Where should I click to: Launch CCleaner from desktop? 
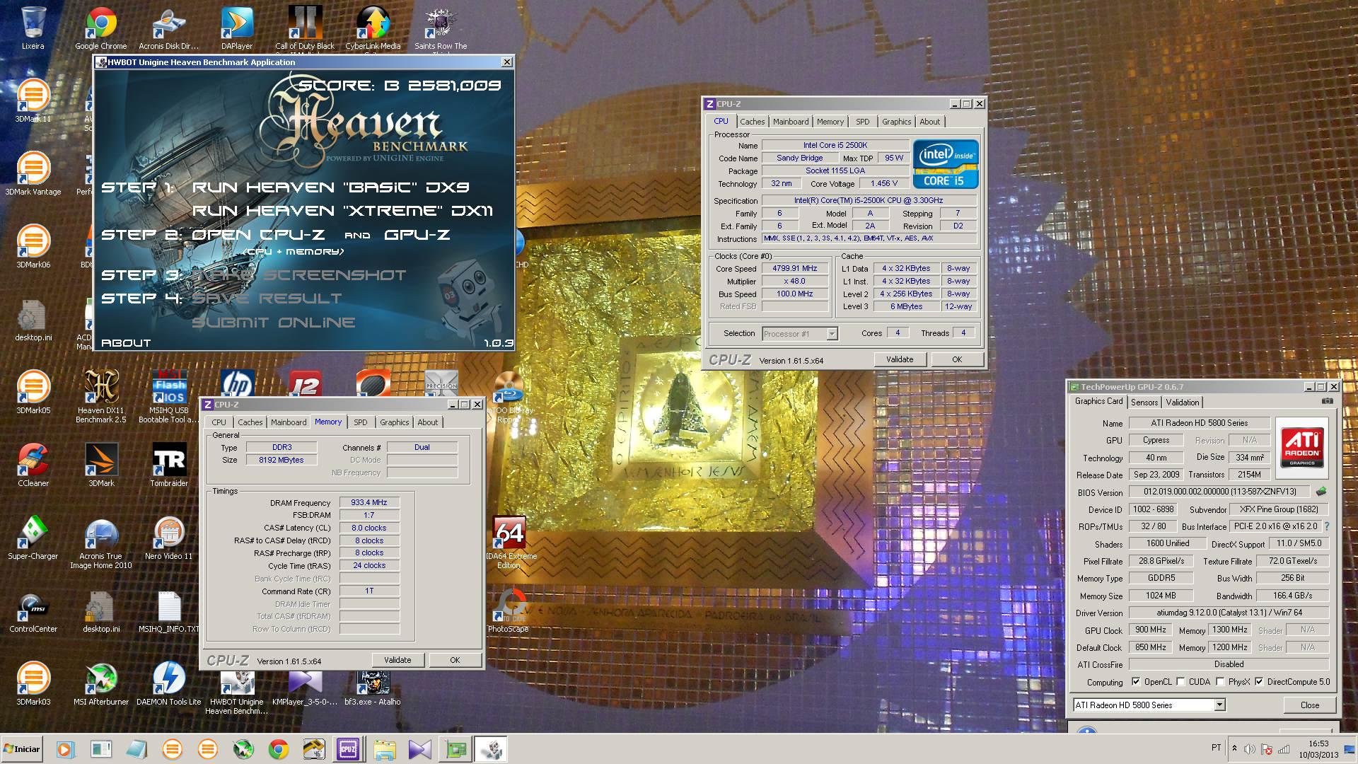click(x=33, y=465)
